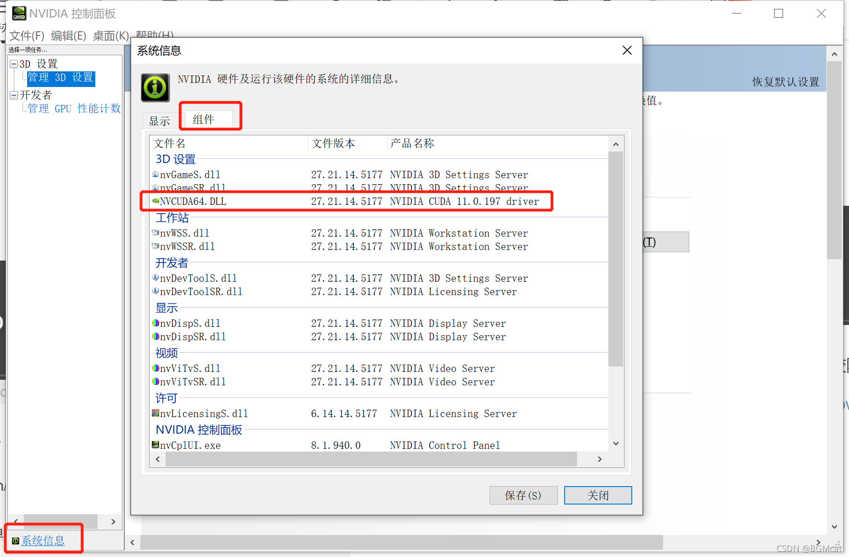The height and width of the screenshot is (557, 849).
Task: Click the component list scroll-down arrow
Action: tap(616, 443)
